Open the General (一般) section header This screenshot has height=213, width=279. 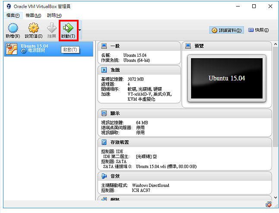(139, 46)
